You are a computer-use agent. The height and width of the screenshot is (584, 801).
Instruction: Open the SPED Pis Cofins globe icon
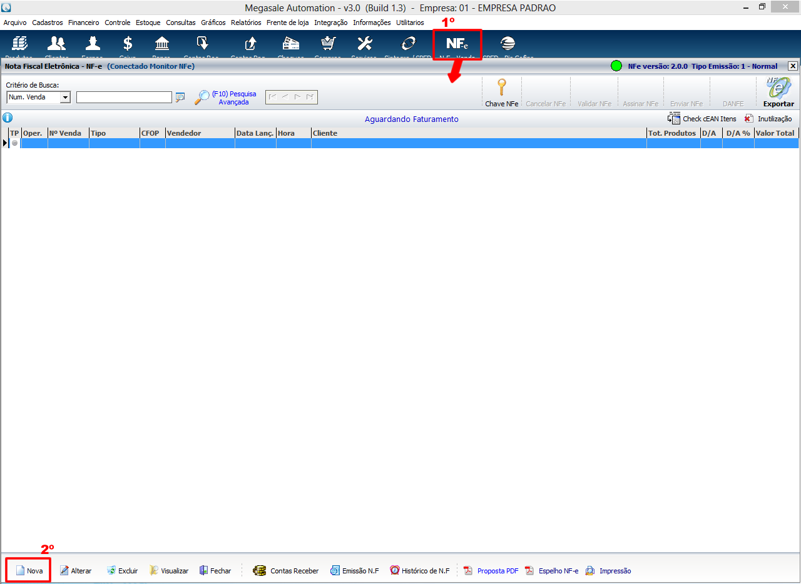point(508,44)
